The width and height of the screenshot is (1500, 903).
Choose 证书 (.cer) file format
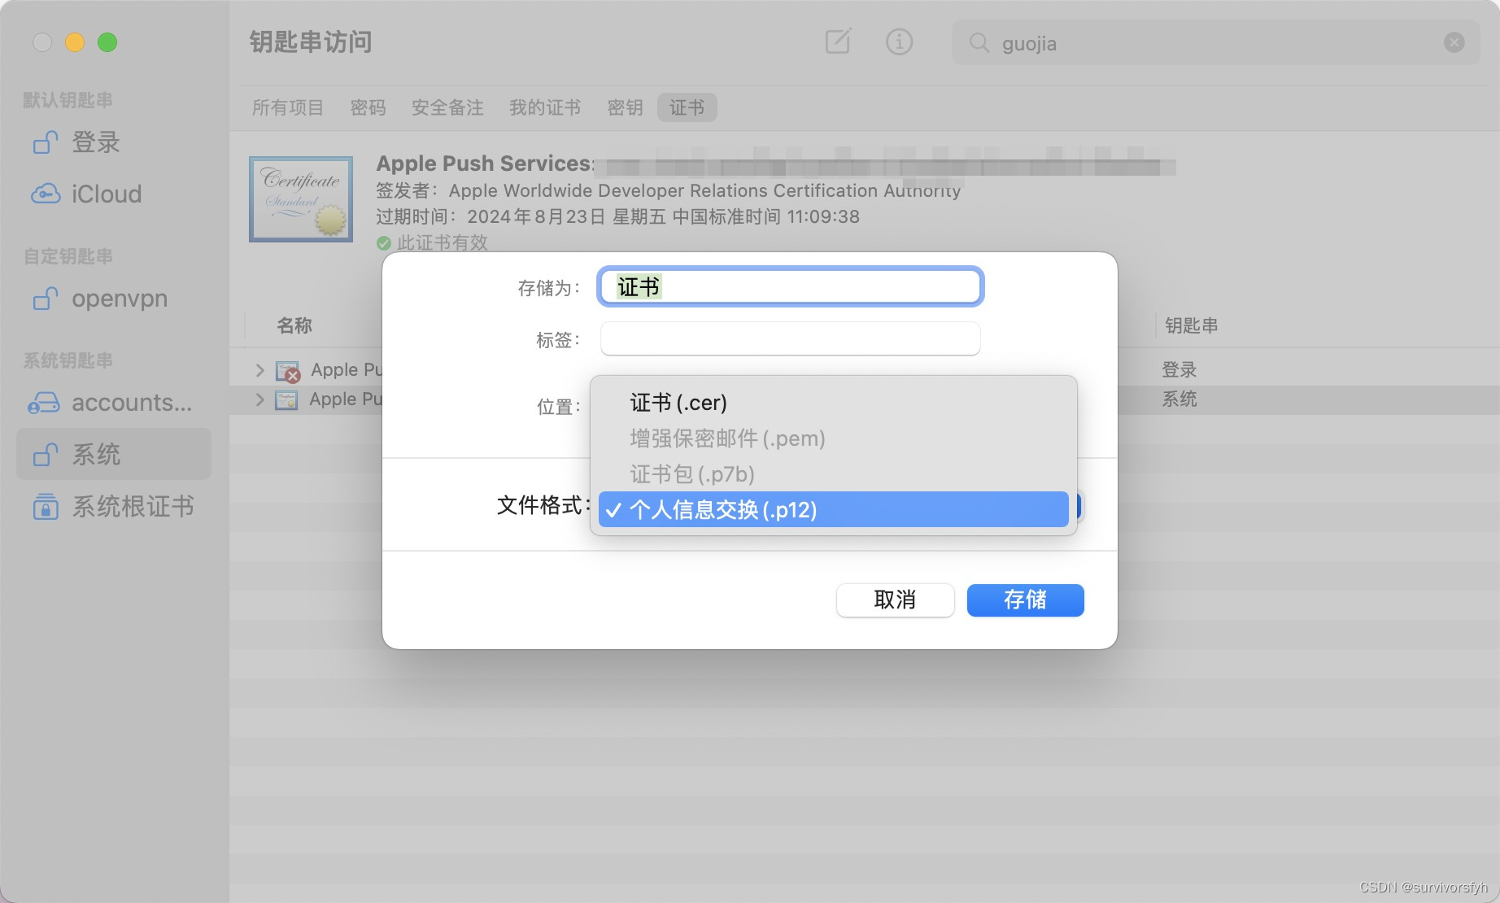coord(833,403)
